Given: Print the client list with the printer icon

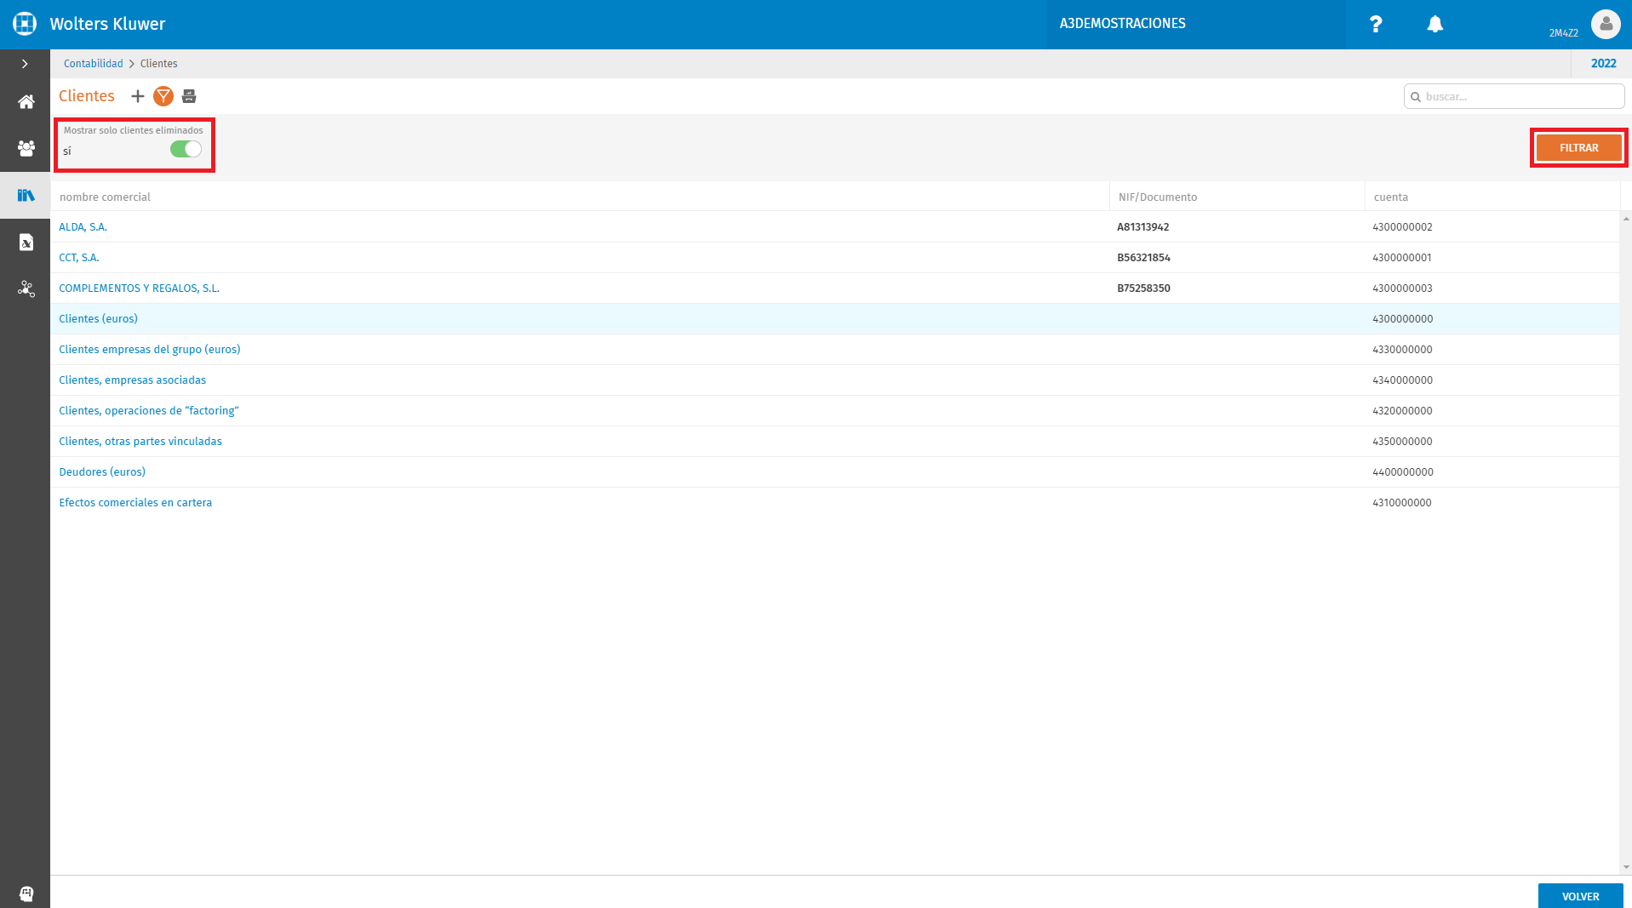Looking at the screenshot, I should click(x=189, y=96).
